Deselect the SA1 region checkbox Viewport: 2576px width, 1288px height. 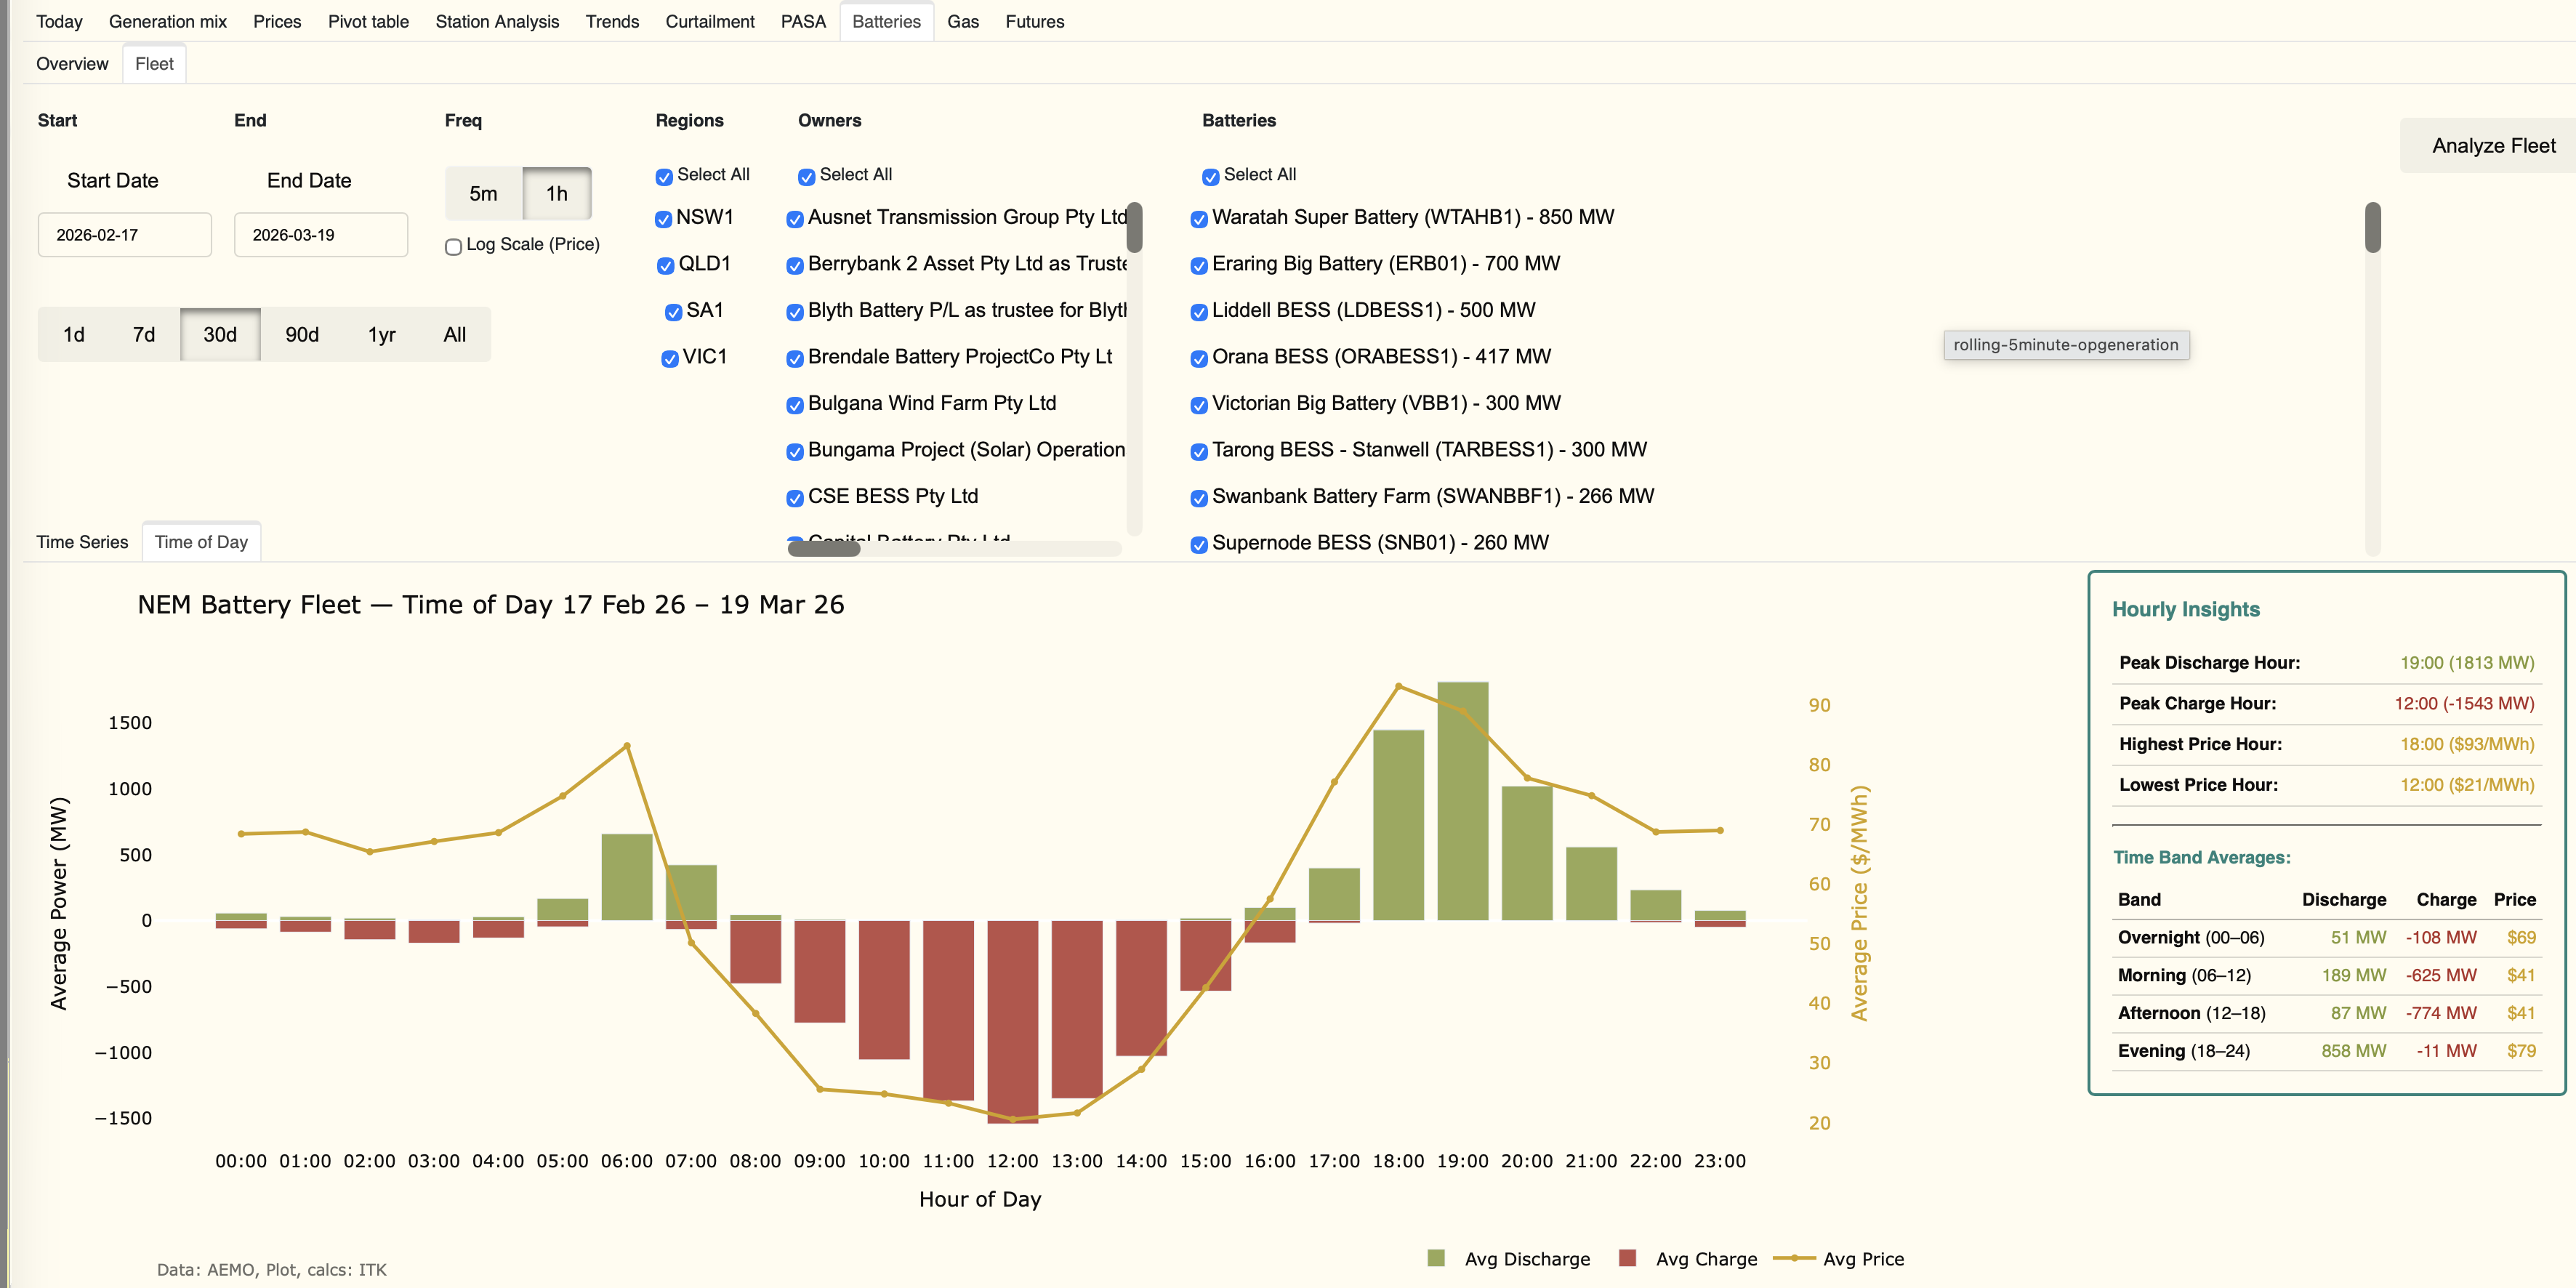673,312
